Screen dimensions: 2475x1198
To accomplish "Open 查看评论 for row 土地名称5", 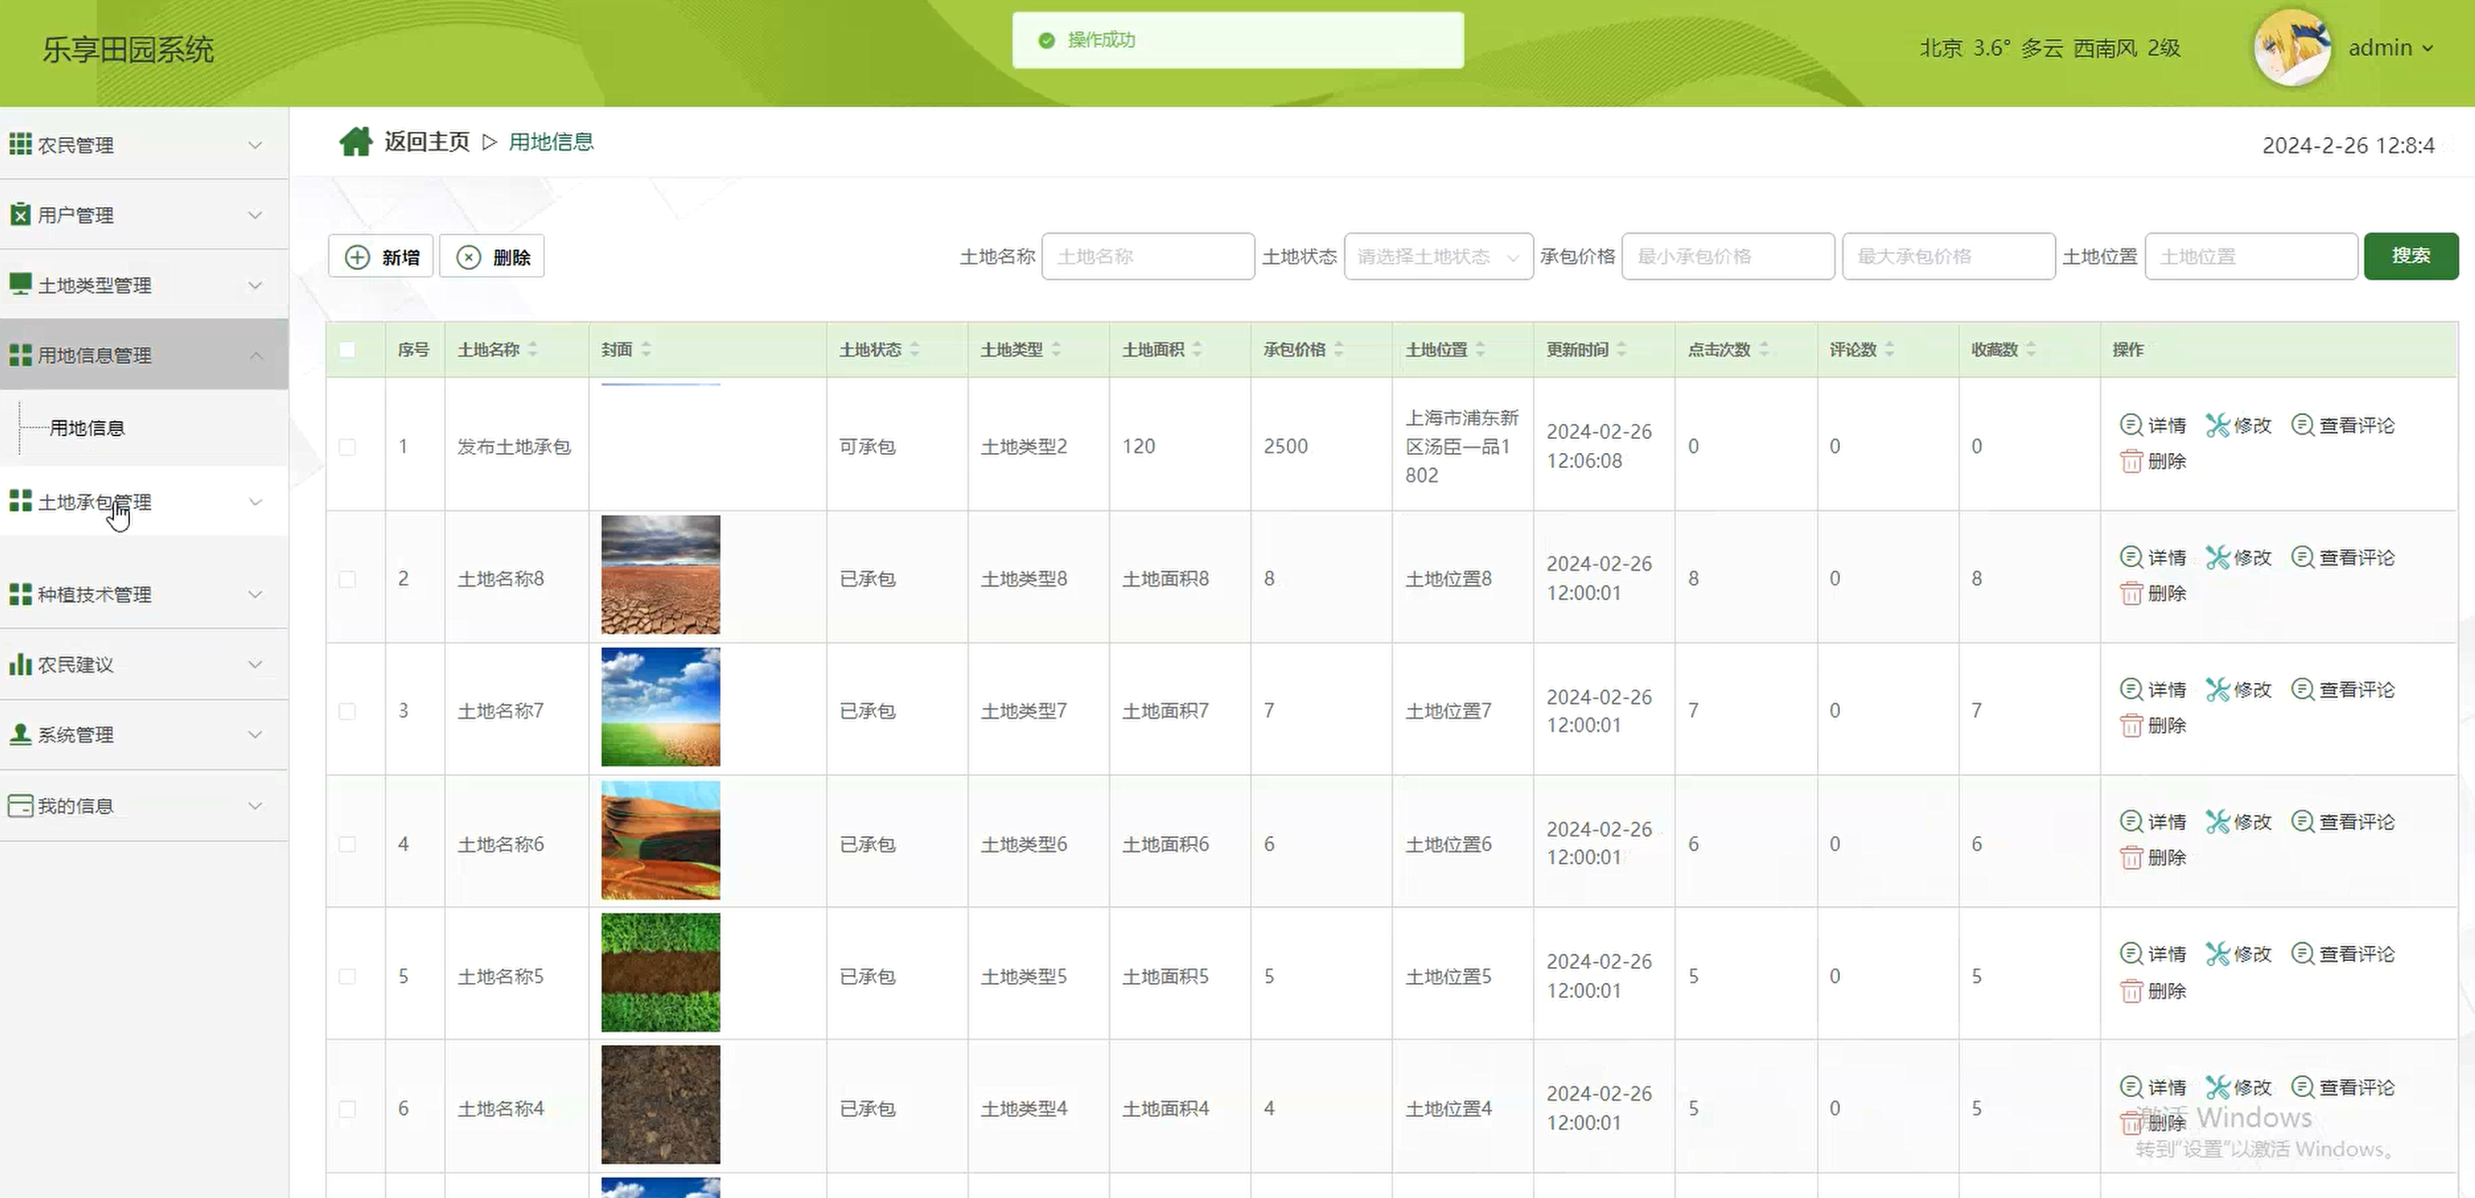I will point(2343,953).
